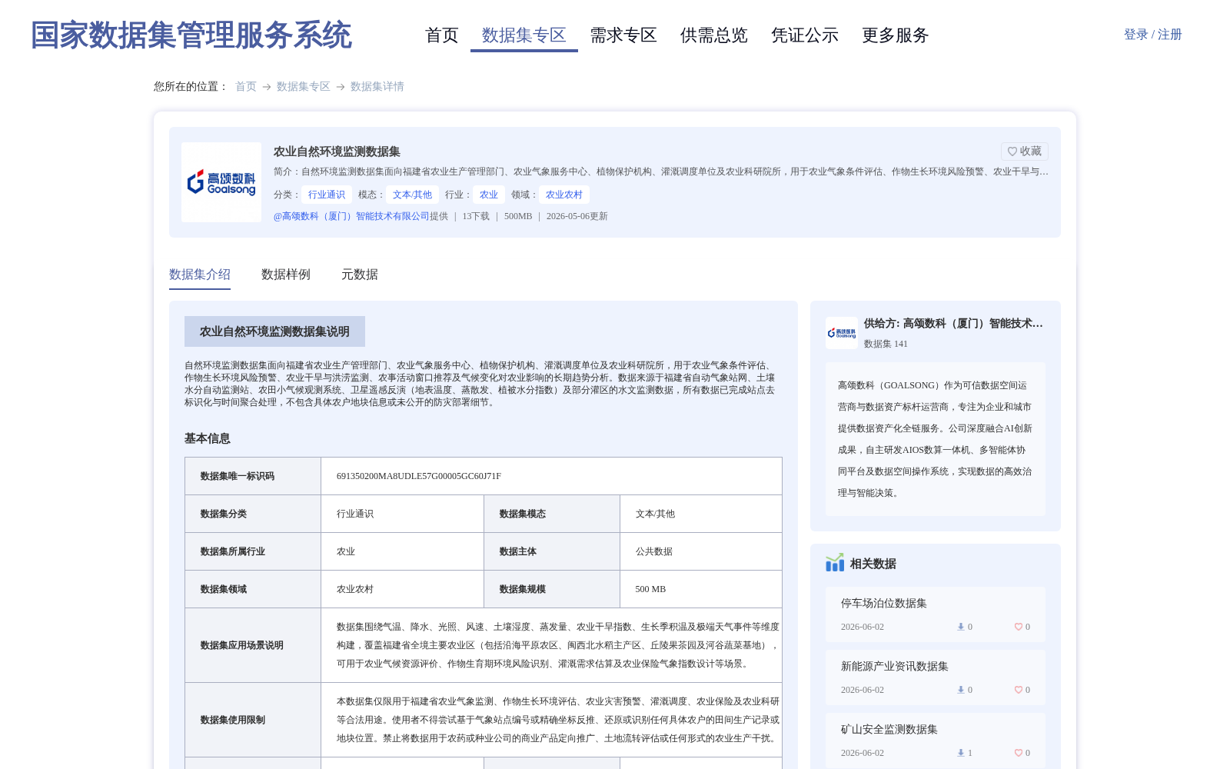The width and height of the screenshot is (1230, 769).
Task: Open the 更多服务 menu
Action: (896, 35)
